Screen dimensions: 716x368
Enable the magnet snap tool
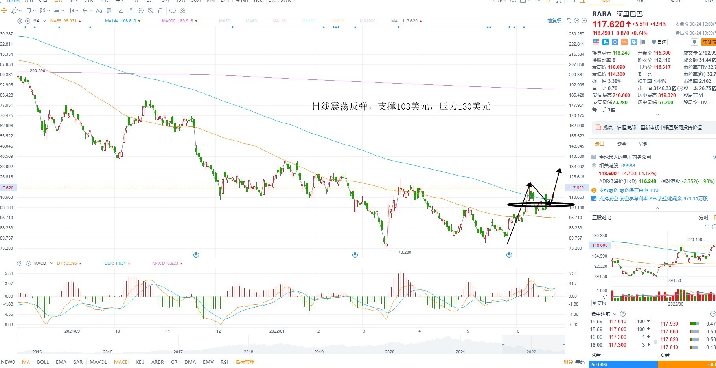pyautogui.click(x=131, y=11)
